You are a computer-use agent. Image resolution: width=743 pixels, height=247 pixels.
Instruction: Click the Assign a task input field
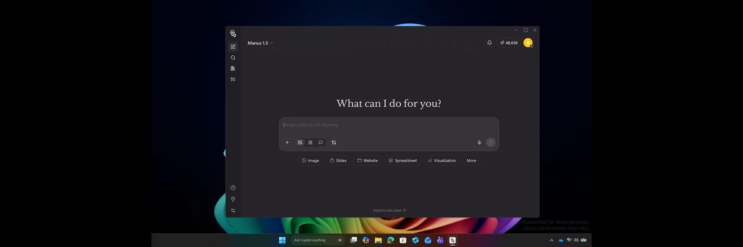(389, 125)
